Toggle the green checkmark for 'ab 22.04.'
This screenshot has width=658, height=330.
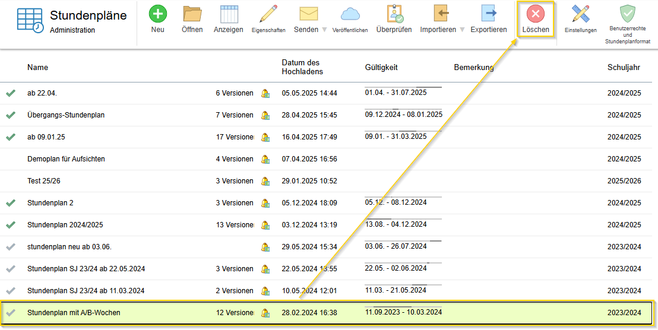[11, 93]
